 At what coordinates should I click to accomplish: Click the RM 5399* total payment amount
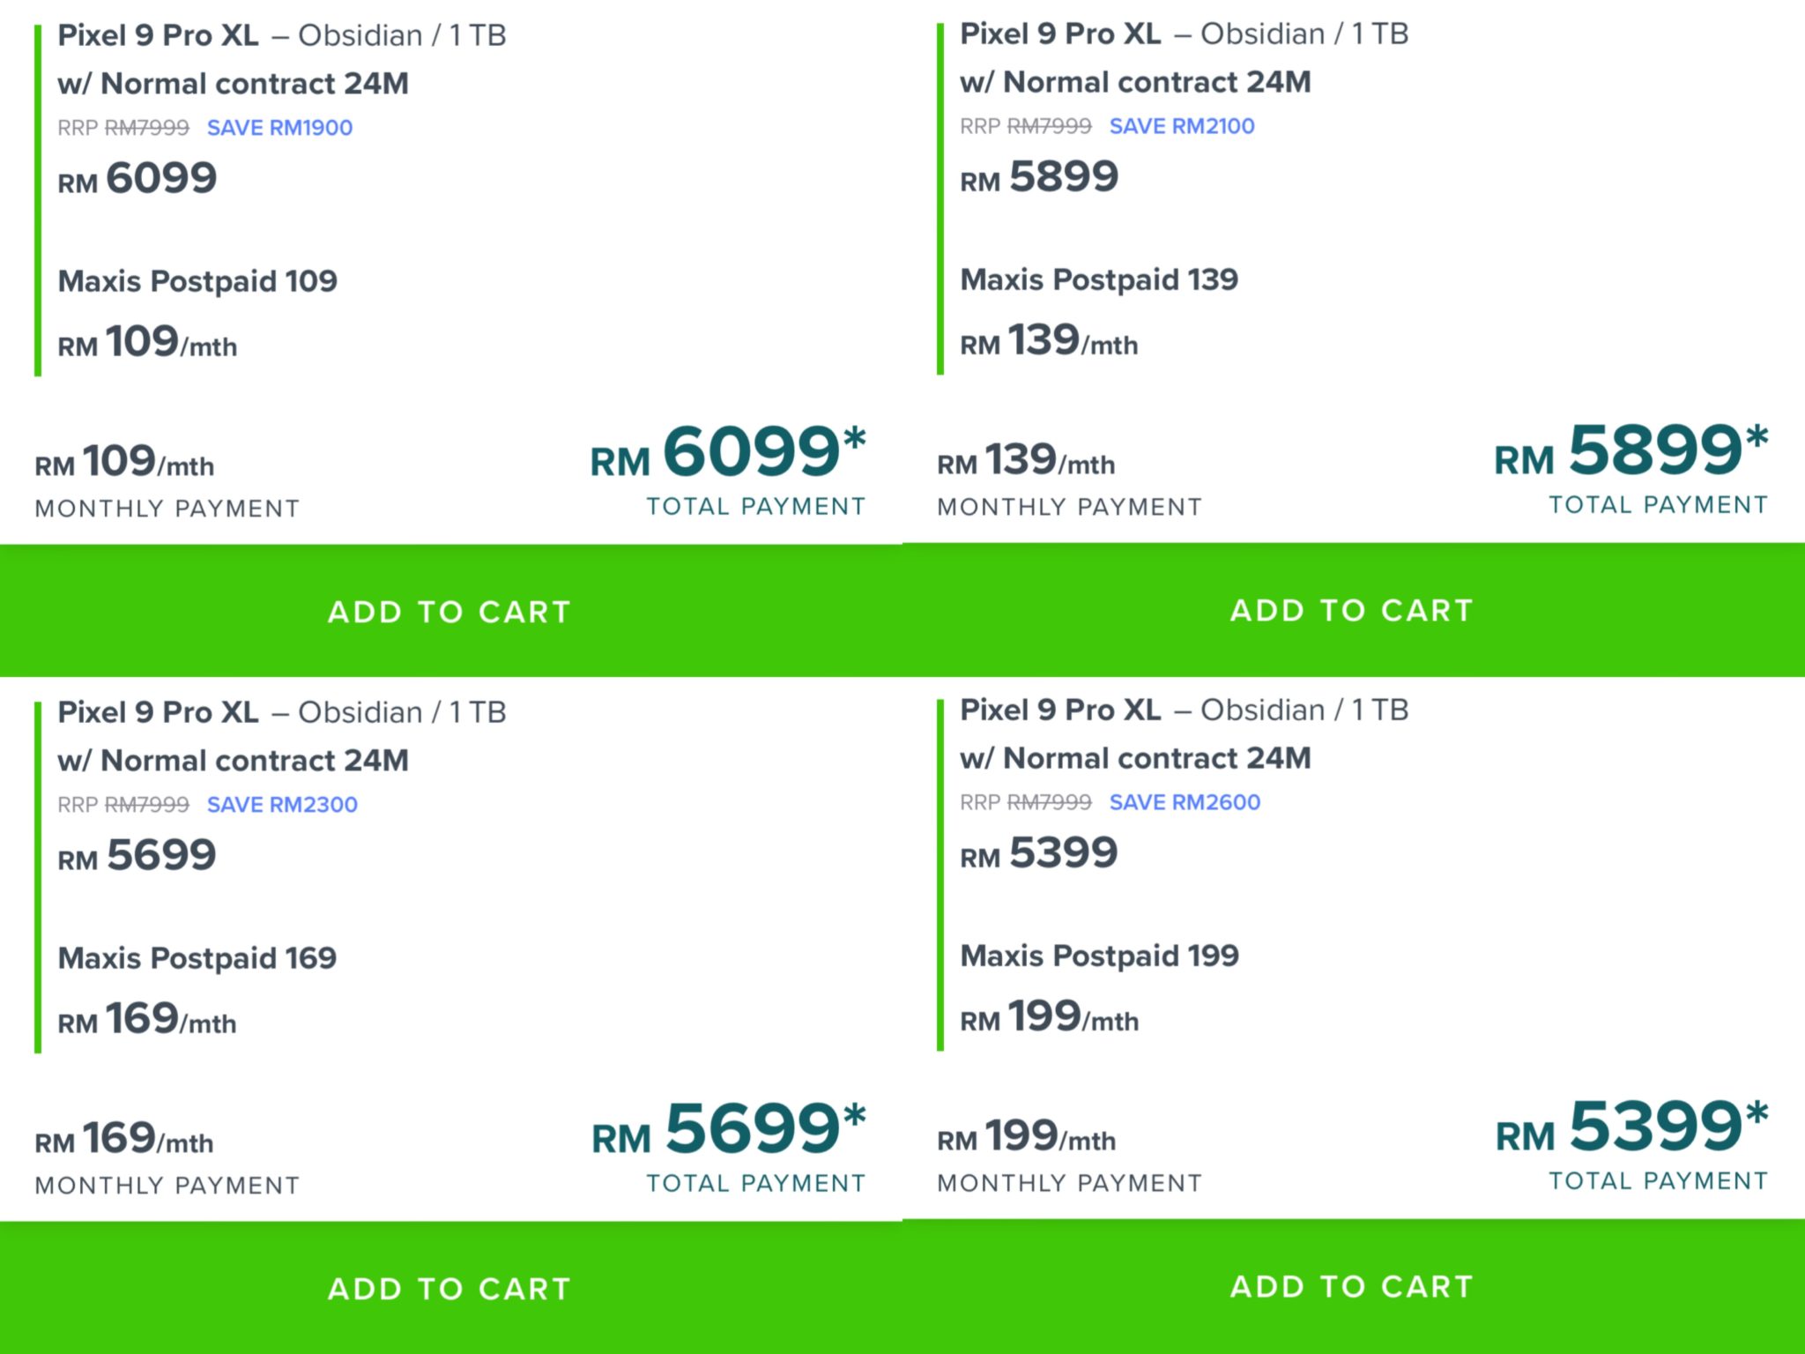click(1631, 1127)
